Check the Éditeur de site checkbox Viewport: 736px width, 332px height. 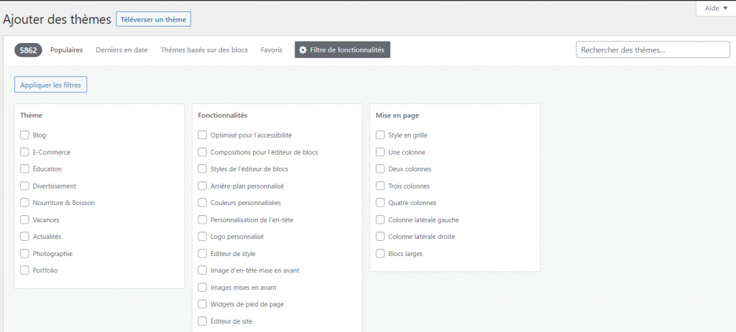tap(202, 321)
